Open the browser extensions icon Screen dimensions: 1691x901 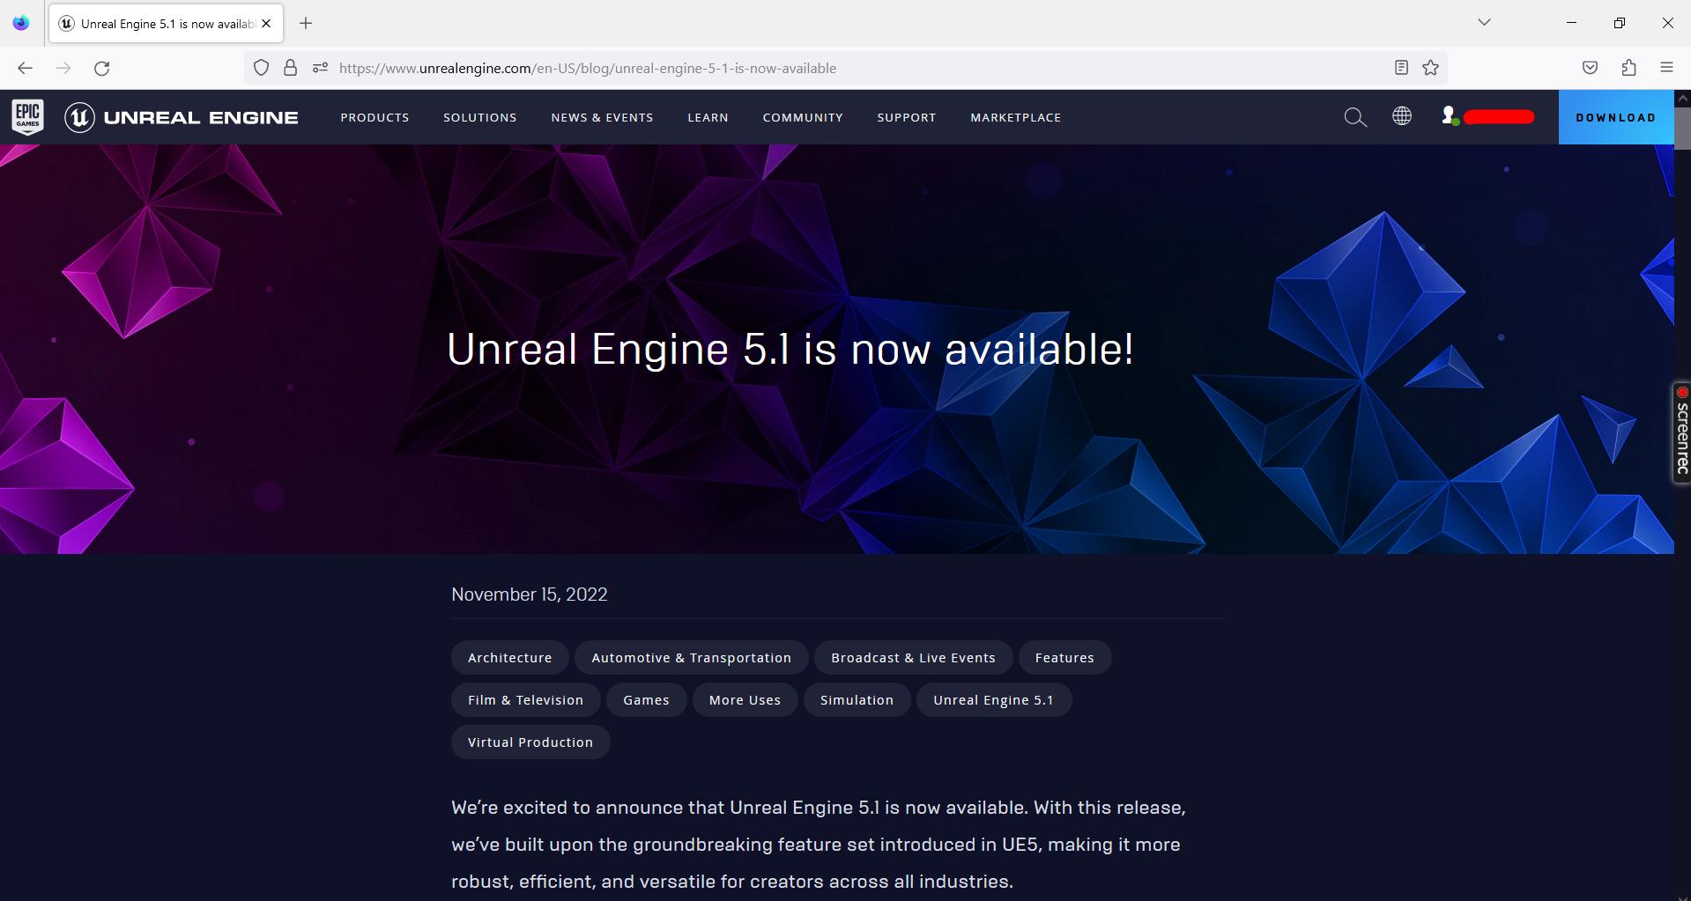pyautogui.click(x=1628, y=67)
